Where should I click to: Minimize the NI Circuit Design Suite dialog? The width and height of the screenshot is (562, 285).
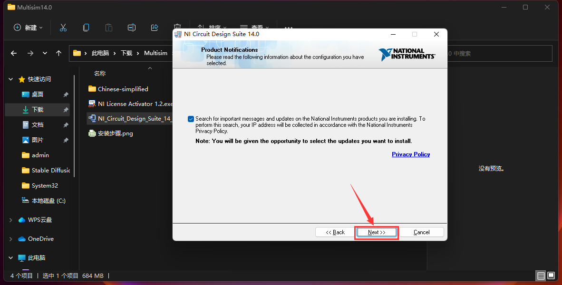point(393,34)
